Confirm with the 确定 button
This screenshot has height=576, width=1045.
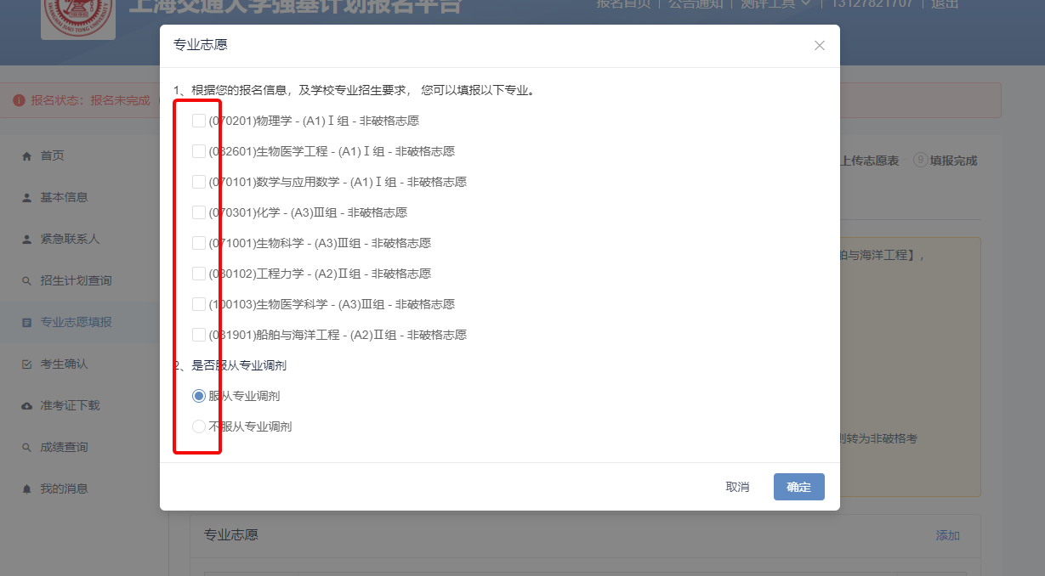click(799, 487)
